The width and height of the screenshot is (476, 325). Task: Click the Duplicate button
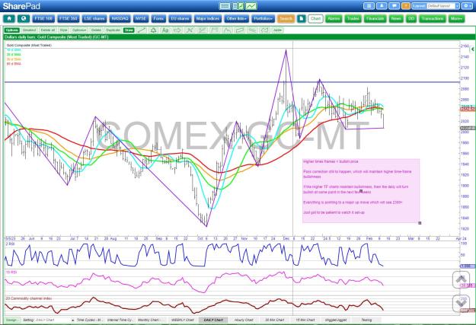pos(113,30)
